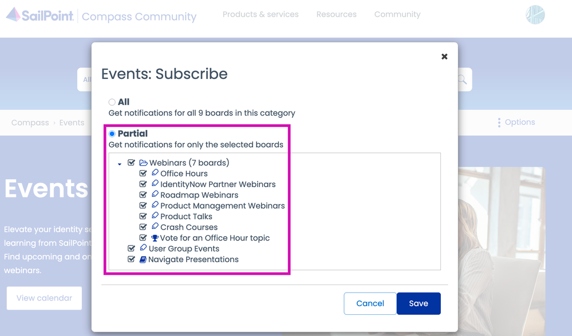
Task: Click the Cancel button
Action: 370,303
